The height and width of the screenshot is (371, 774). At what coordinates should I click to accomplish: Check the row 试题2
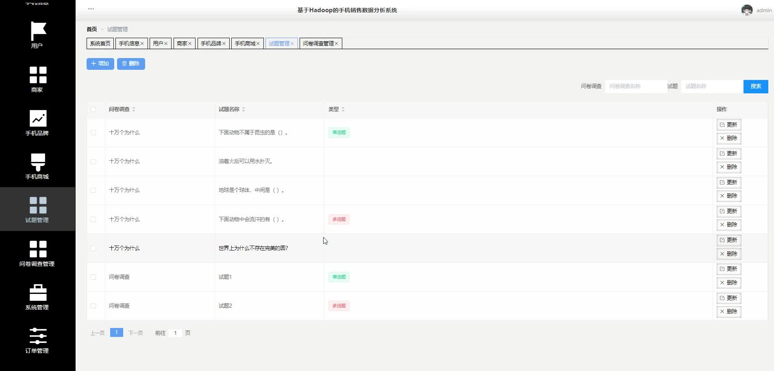93,306
